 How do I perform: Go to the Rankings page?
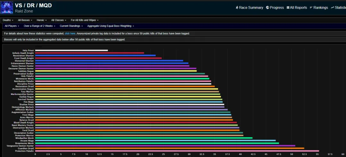pyautogui.click(x=319, y=7)
